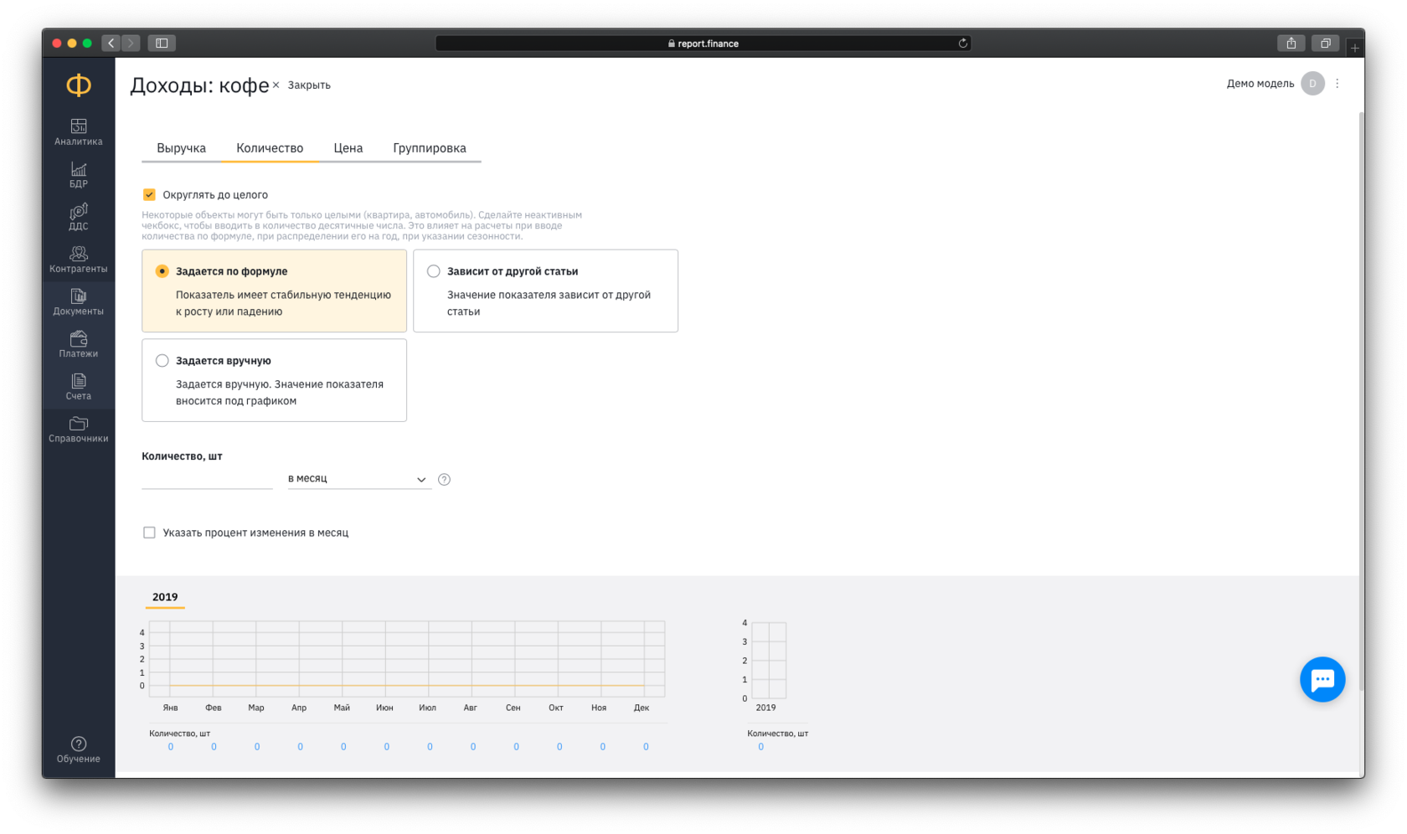Open the chat support bubble
1407x834 pixels.
(1322, 679)
